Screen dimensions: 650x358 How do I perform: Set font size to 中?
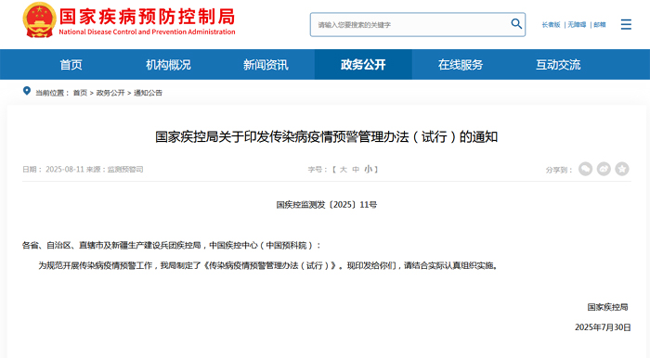tap(356, 170)
